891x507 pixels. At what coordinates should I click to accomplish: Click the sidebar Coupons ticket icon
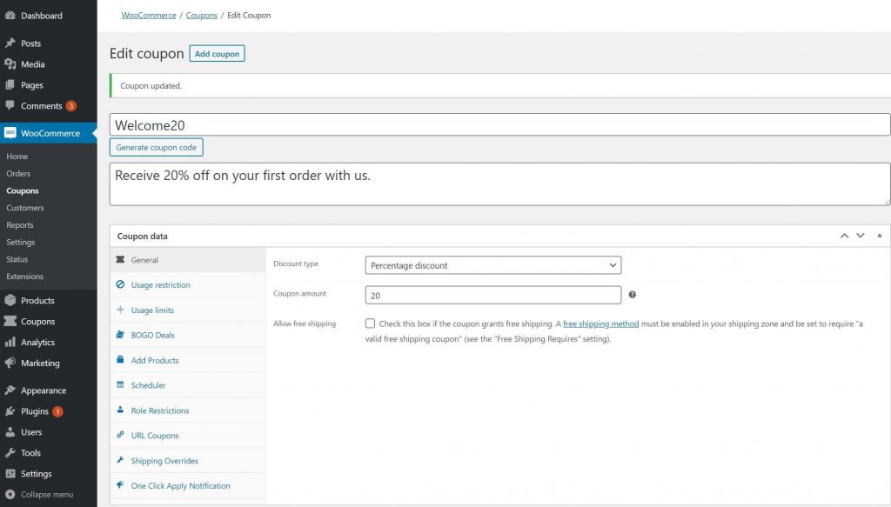click(x=10, y=322)
